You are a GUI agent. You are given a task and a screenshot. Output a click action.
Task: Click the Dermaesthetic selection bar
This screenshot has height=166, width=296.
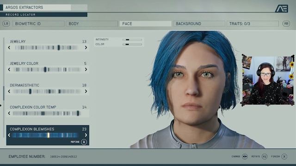point(47,91)
